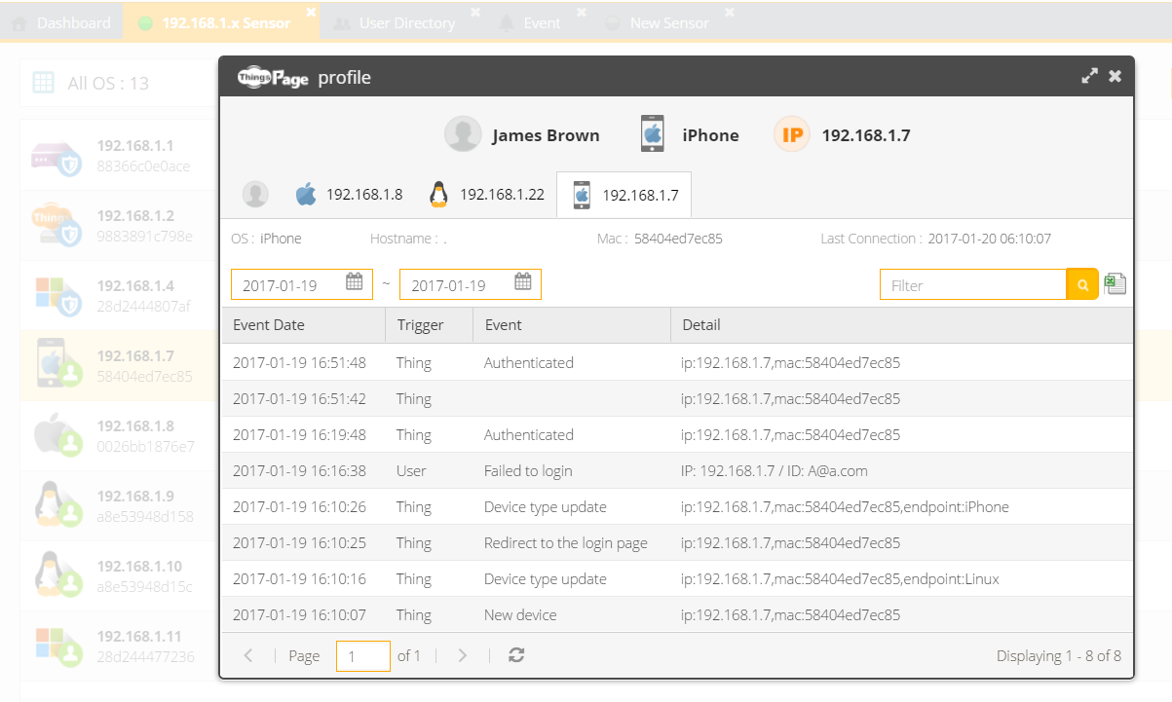This screenshot has height=702, width=1172.
Task: Select 192.168.1.1 in the background device list
Action: point(119,156)
